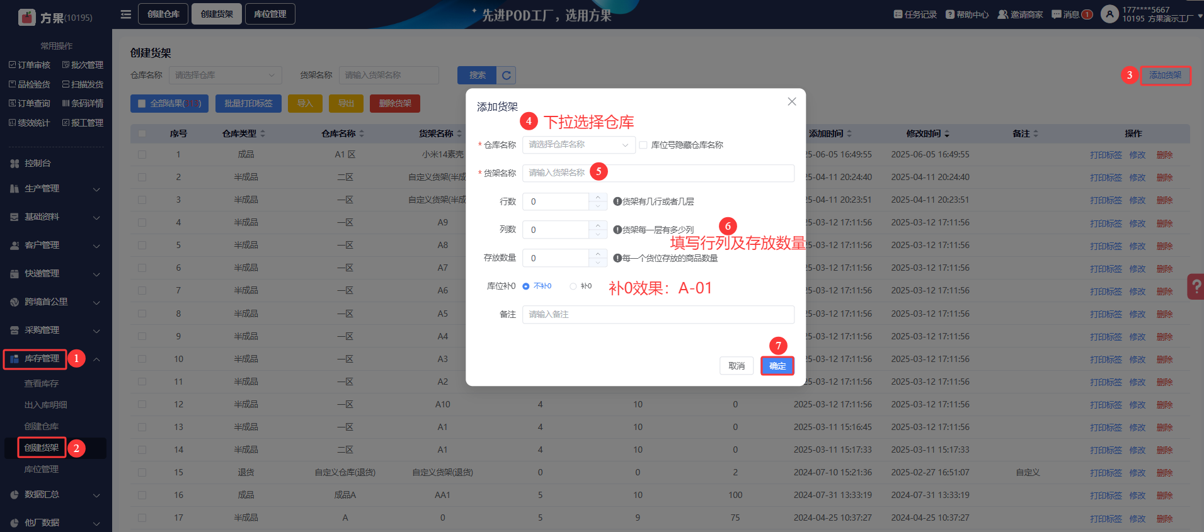1204x532 pixels.
Task: Increase the 行数 value with up arrow
Action: pyautogui.click(x=598, y=197)
